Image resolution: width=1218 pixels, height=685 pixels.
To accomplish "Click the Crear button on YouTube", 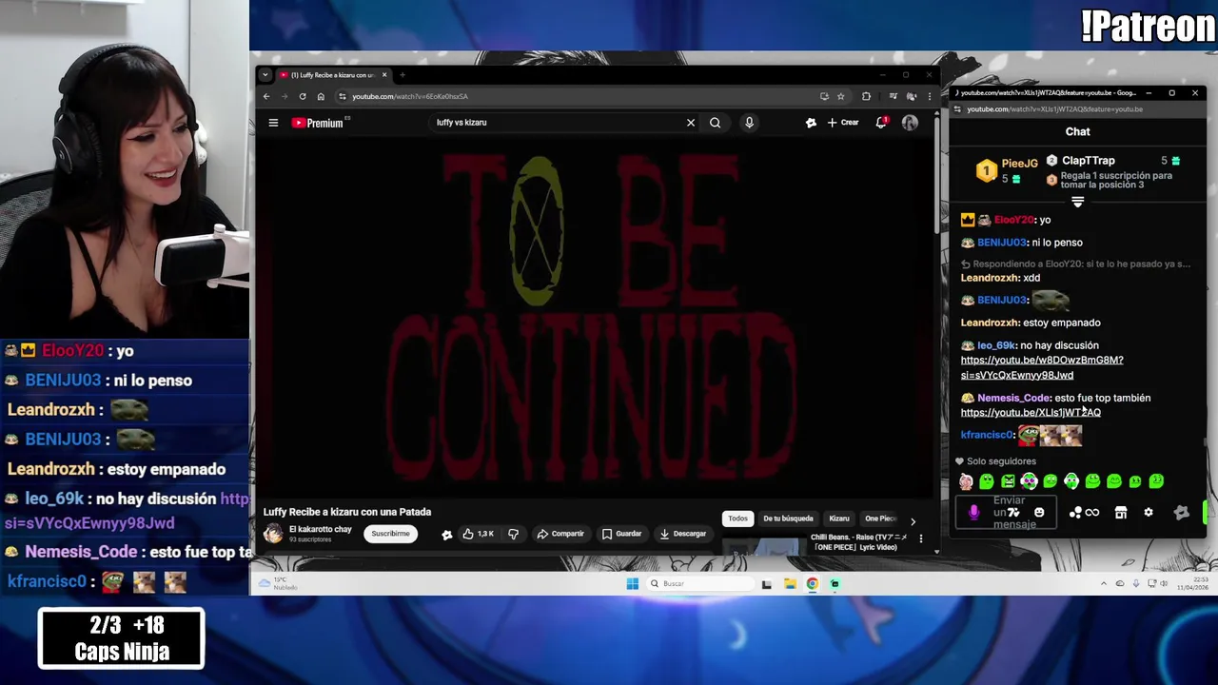I will (x=843, y=123).
